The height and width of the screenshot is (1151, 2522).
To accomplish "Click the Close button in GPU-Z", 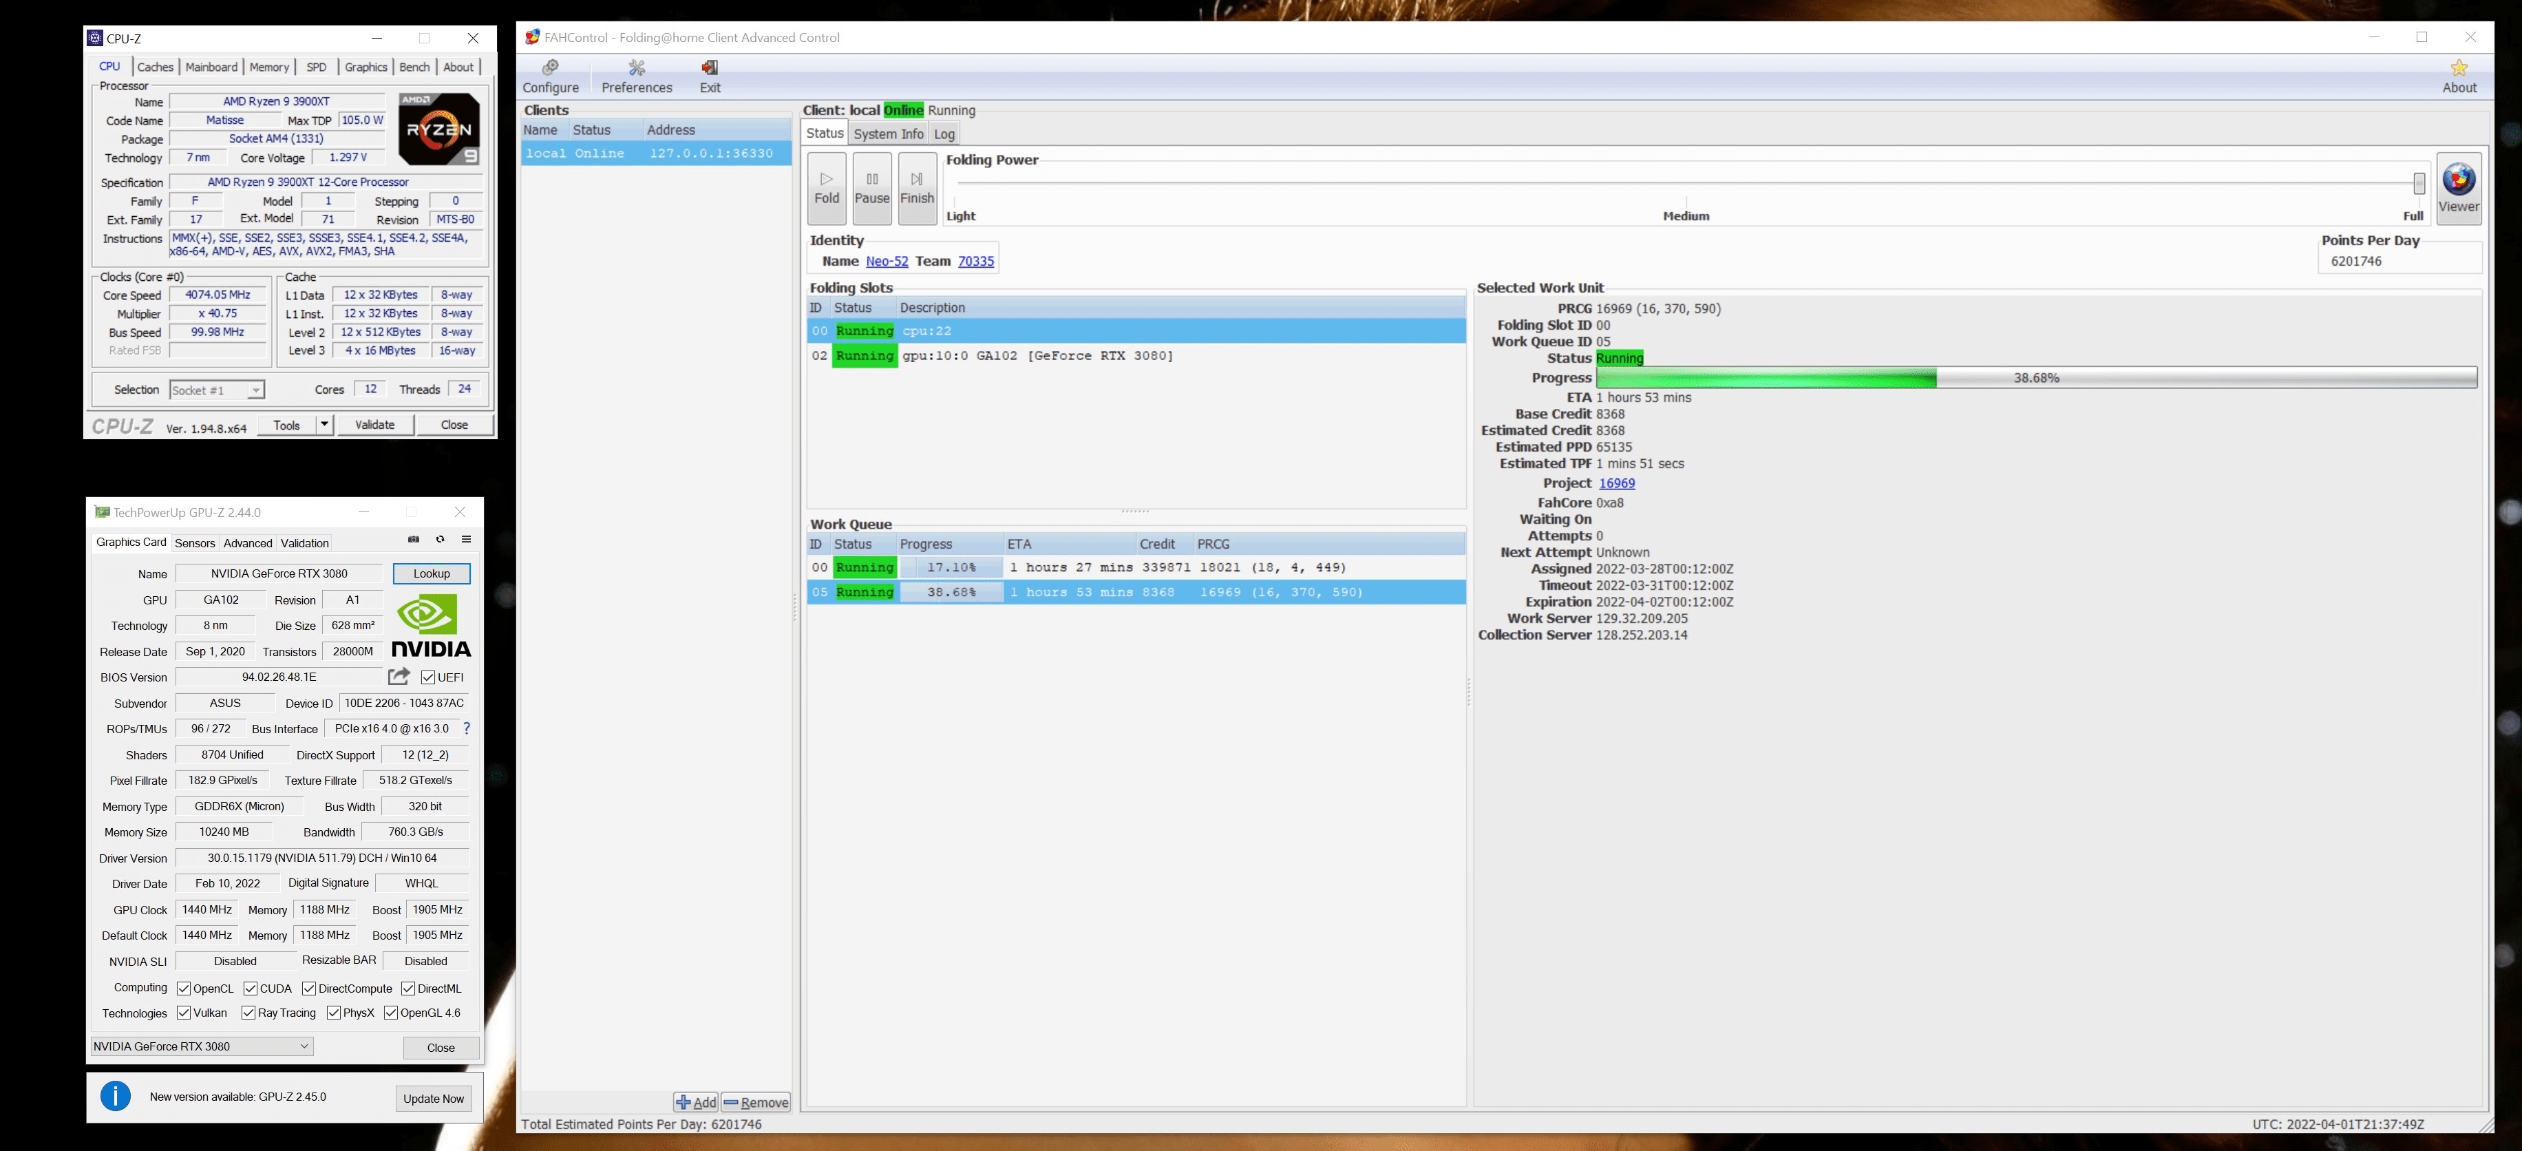I will [441, 1047].
